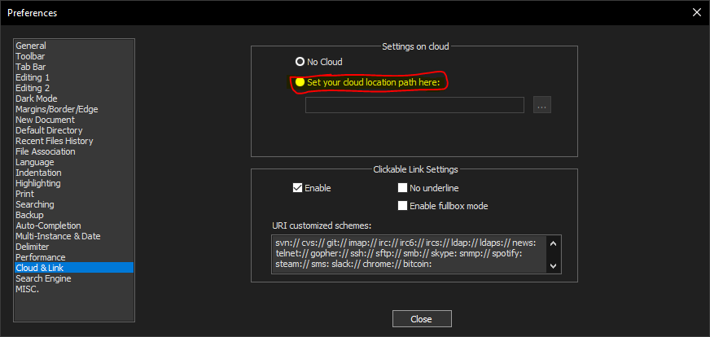Select the No Cloud radio button
710x337 pixels.
point(300,62)
